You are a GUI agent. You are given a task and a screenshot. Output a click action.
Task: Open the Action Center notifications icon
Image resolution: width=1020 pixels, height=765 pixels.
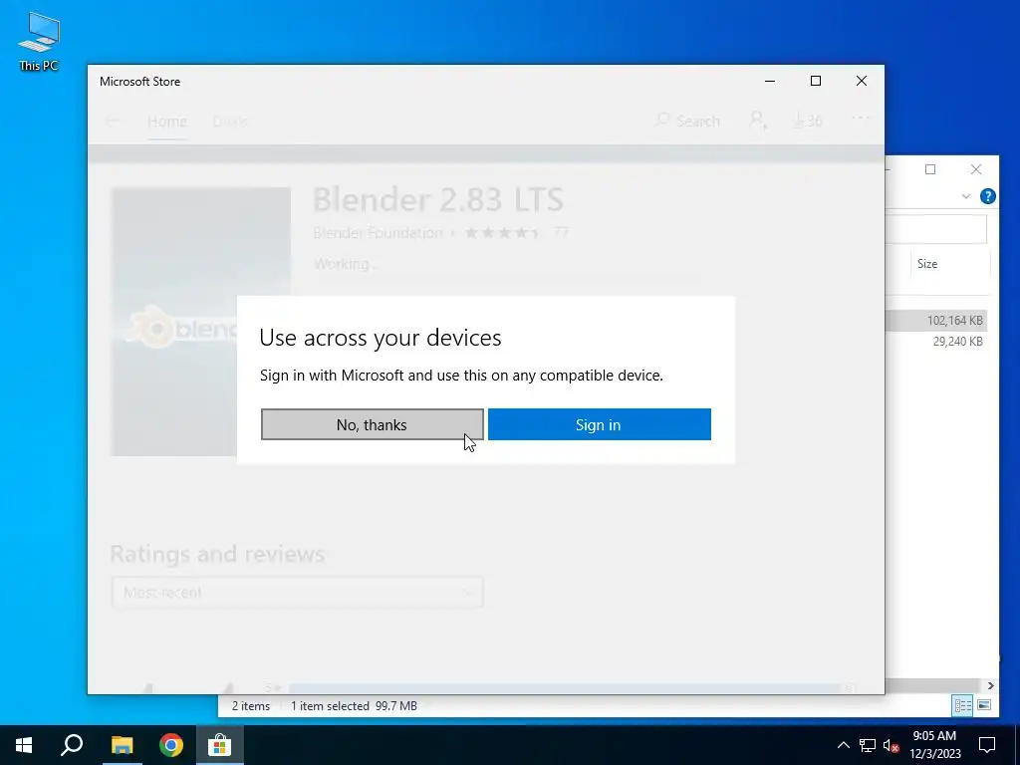coord(987,745)
